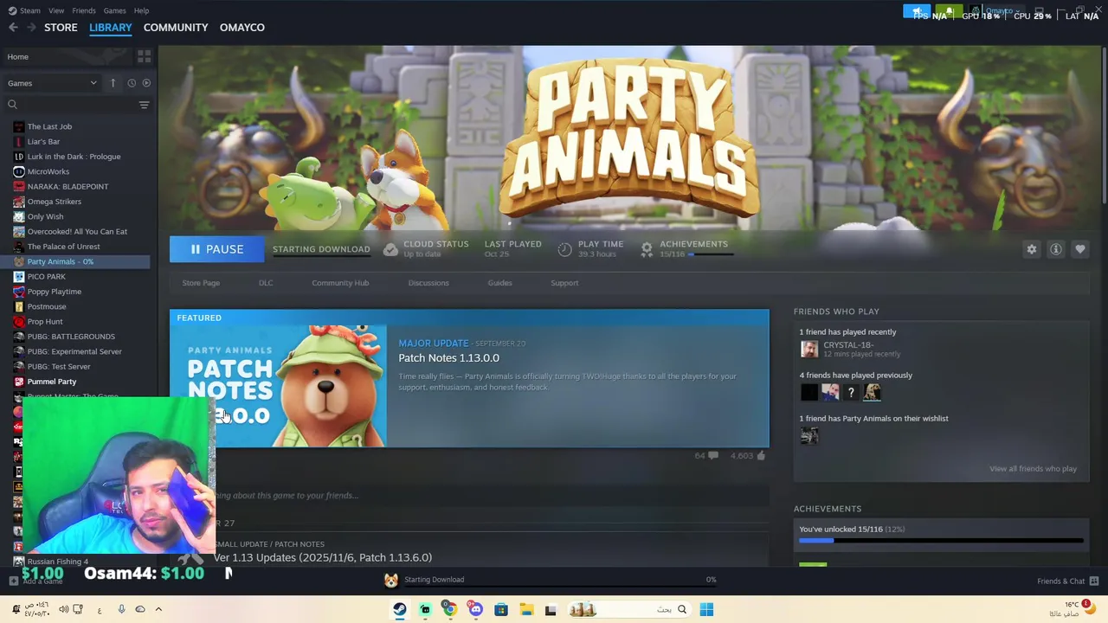
Task: Open game settings gear icon
Action: pyautogui.click(x=1031, y=249)
